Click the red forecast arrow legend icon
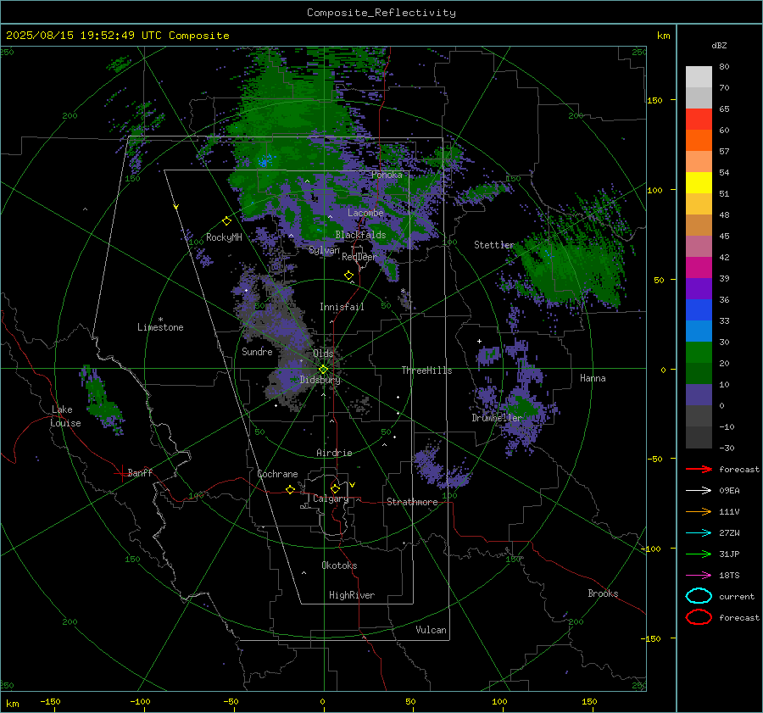Image resolution: width=763 pixels, height=713 pixels. pos(699,469)
